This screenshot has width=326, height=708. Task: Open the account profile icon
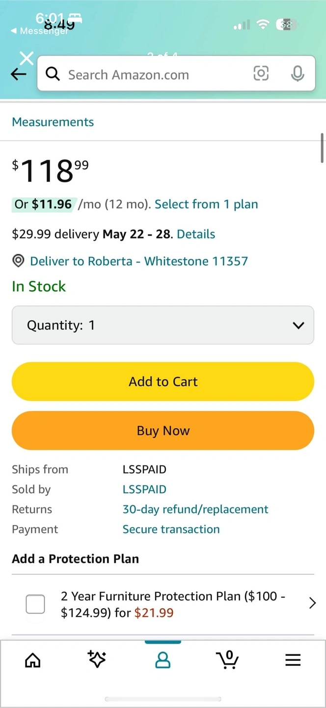[163, 660]
